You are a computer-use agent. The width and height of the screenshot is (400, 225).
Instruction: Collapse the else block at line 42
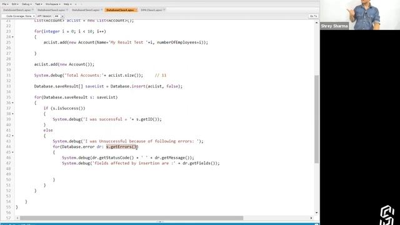12,136
